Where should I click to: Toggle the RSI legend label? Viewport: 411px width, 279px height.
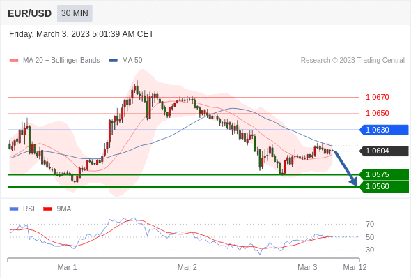(29, 209)
